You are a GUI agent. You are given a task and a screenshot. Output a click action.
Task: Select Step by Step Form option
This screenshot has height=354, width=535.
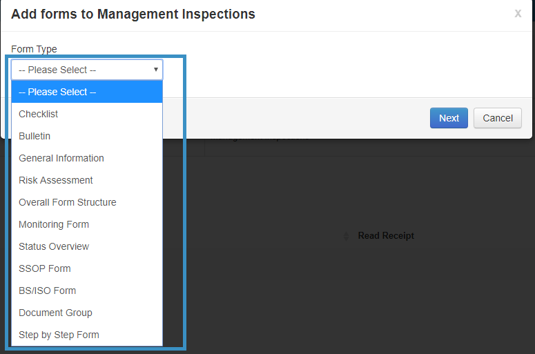pos(87,335)
